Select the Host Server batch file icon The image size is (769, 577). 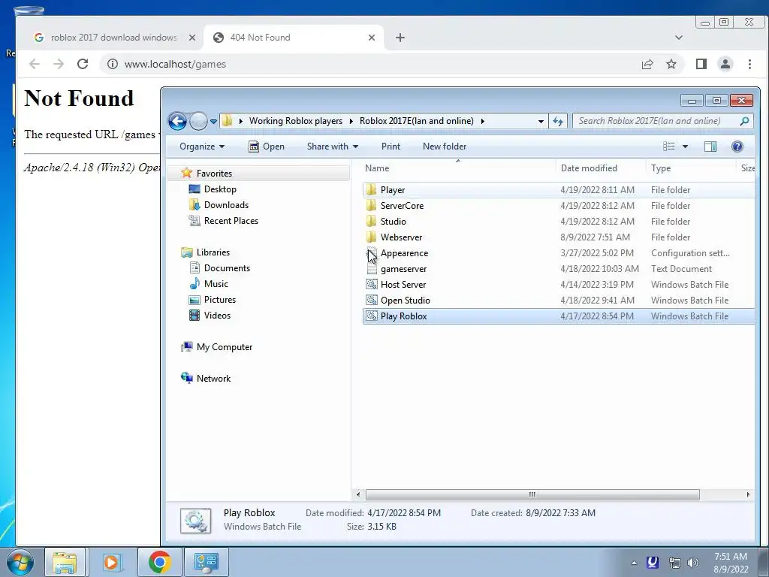[372, 285]
